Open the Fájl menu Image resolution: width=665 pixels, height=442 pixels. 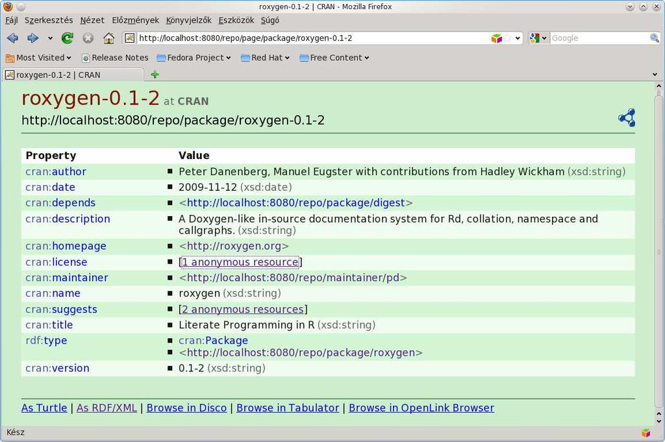[12, 20]
